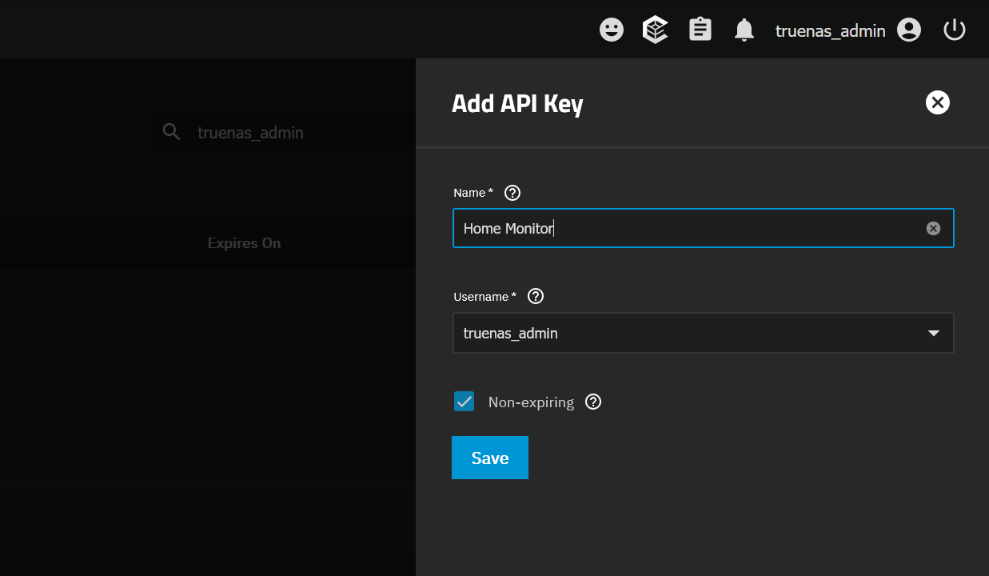989x576 pixels.
Task: Click the Add API Key heading
Action: coord(517,104)
